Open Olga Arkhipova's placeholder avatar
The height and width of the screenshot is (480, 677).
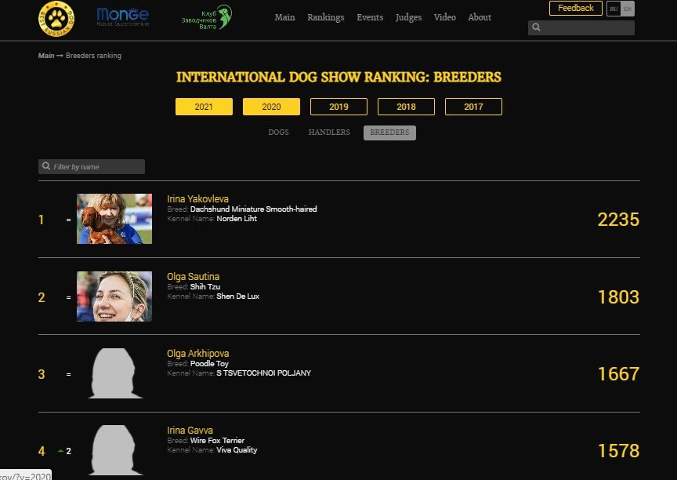pyautogui.click(x=114, y=374)
